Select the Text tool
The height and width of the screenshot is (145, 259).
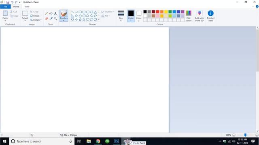tap(55, 13)
